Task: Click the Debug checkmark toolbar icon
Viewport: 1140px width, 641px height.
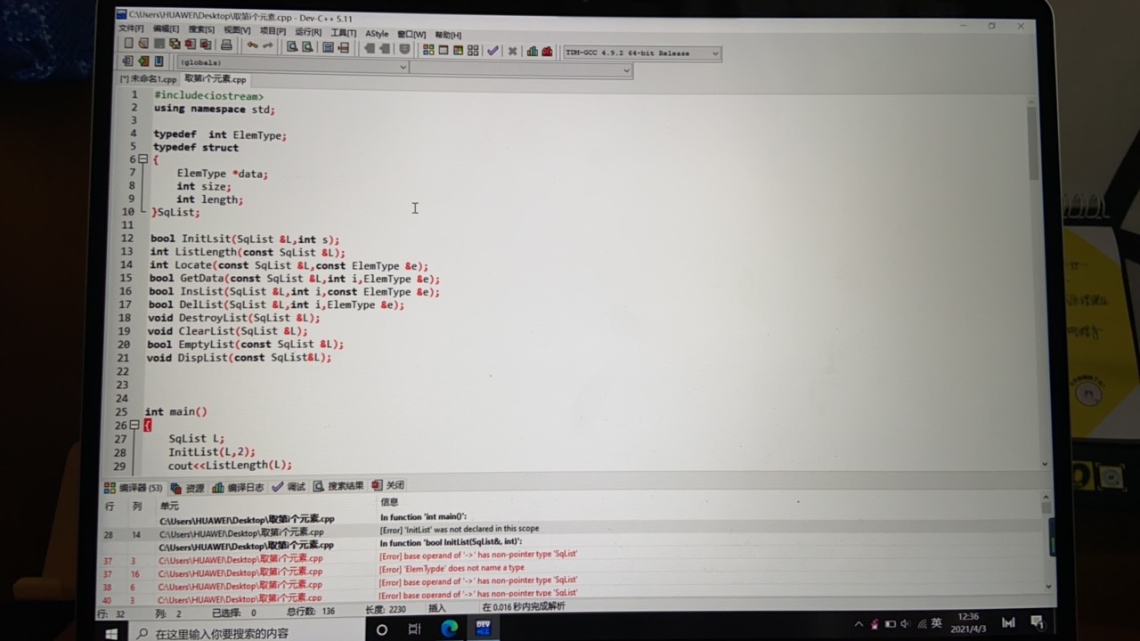Action: (493, 51)
